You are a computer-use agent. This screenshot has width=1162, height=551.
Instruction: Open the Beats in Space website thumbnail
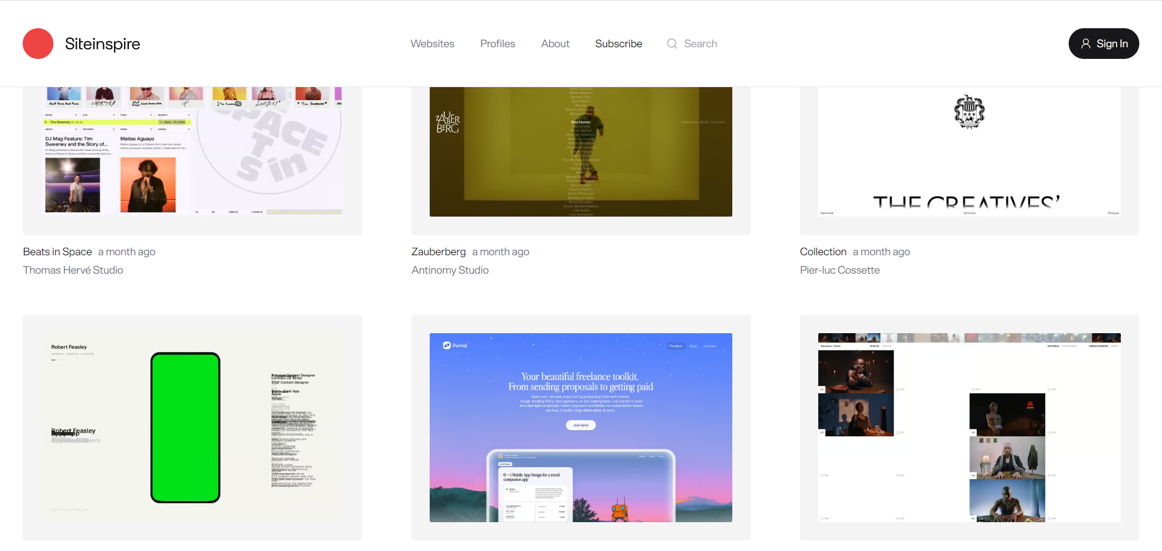192,161
